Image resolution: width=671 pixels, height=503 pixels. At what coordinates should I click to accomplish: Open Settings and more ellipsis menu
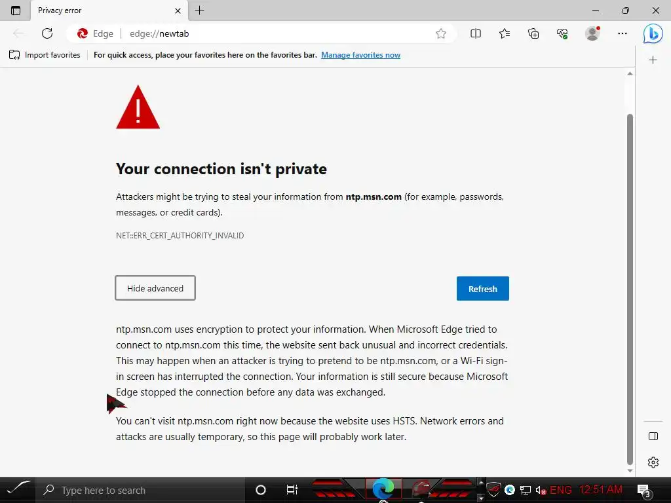click(x=623, y=33)
